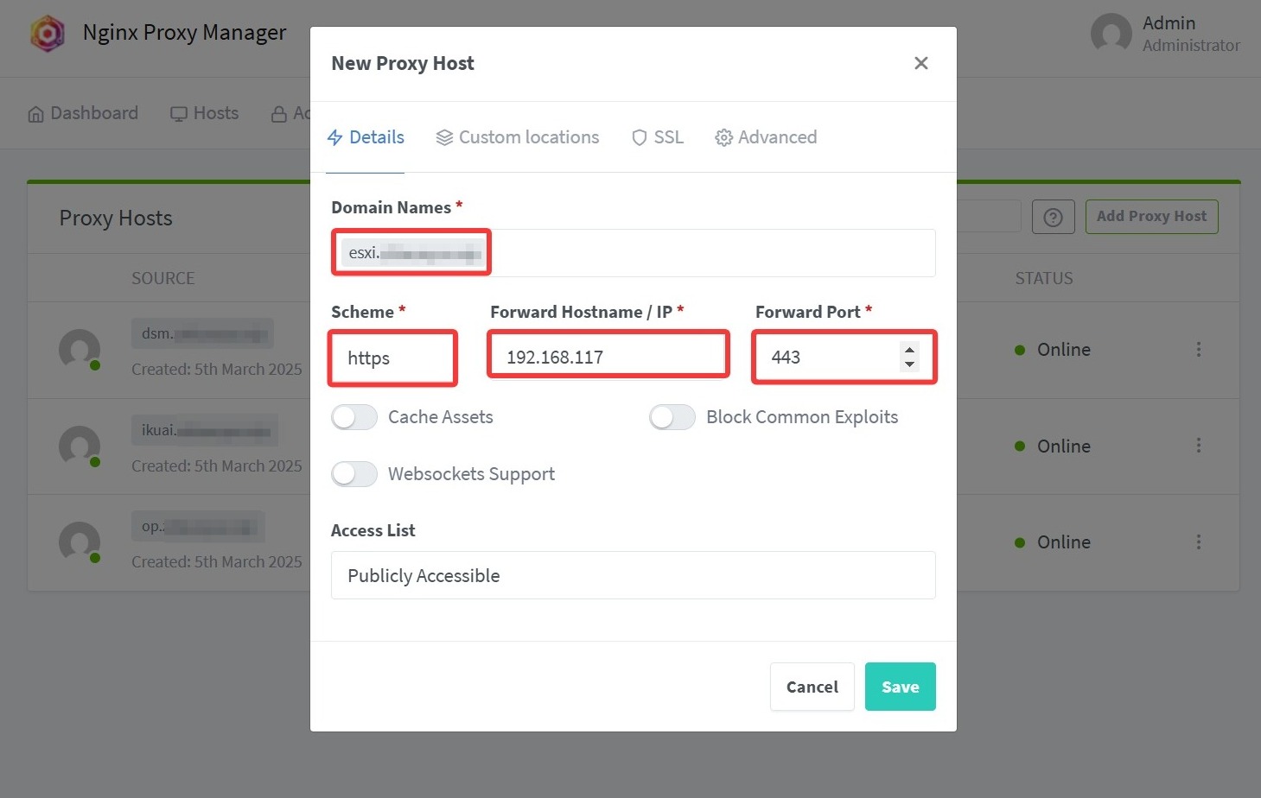Click the Forward Hostname / IP field

point(608,358)
